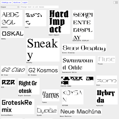Open the Sissi Display sample
The height and width of the screenshot is (119, 119).
tap(84, 48)
